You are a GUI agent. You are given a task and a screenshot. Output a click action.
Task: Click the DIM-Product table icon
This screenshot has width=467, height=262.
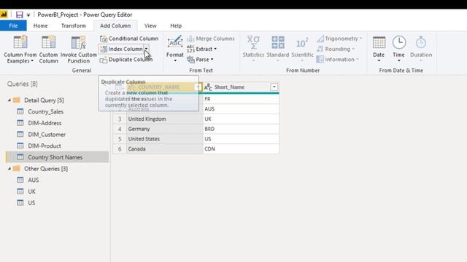[x=20, y=146]
